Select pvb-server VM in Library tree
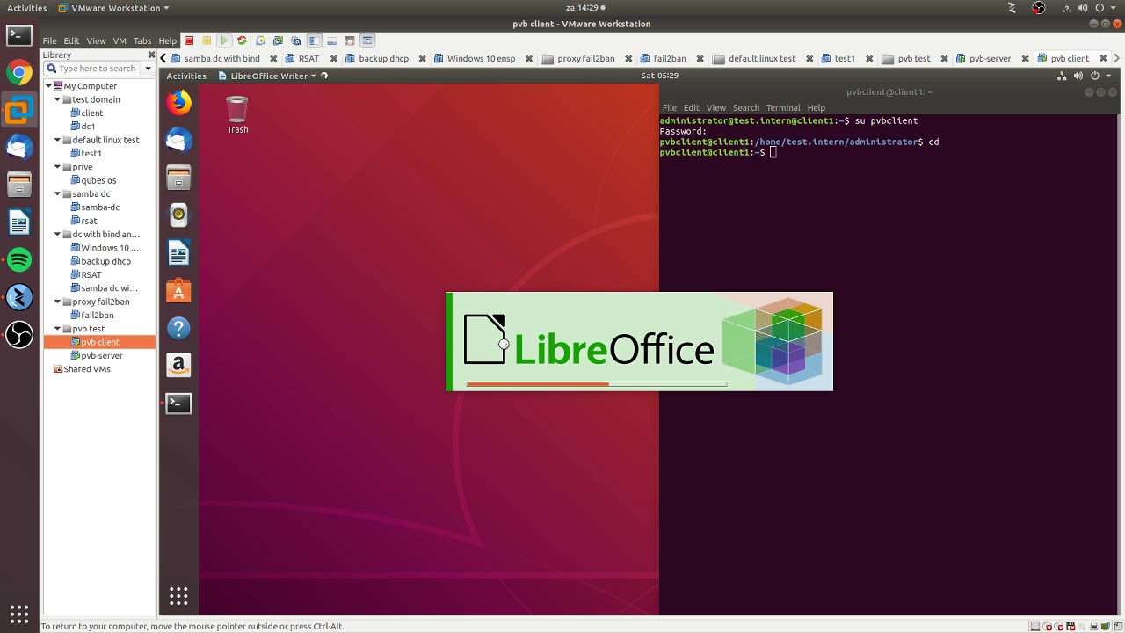The height and width of the screenshot is (633, 1125). pyautogui.click(x=102, y=356)
